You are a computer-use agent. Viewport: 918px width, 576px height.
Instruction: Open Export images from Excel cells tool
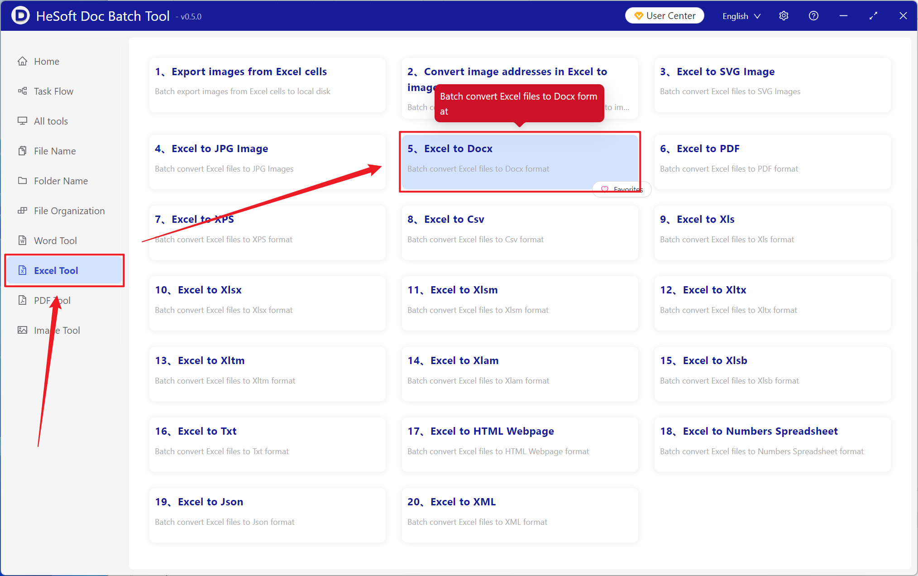(267, 85)
